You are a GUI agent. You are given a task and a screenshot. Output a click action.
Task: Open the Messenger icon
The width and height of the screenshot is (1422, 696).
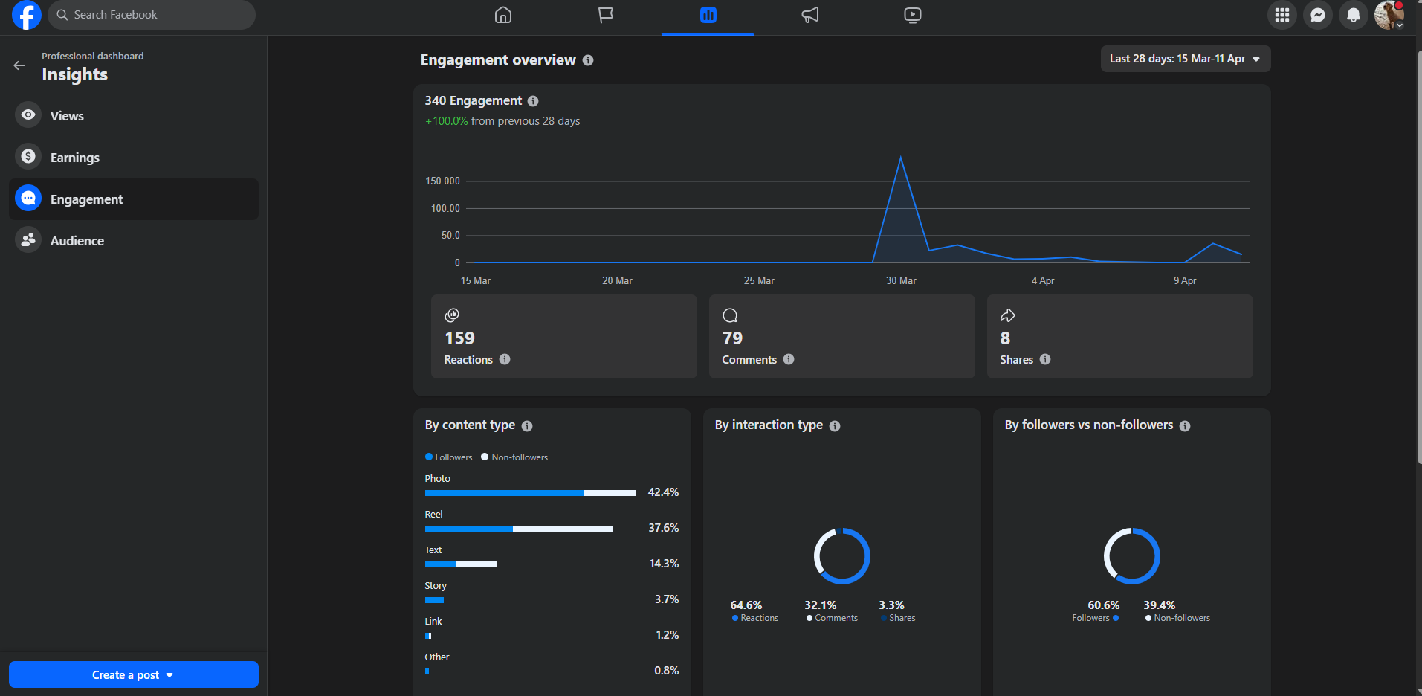1318,15
